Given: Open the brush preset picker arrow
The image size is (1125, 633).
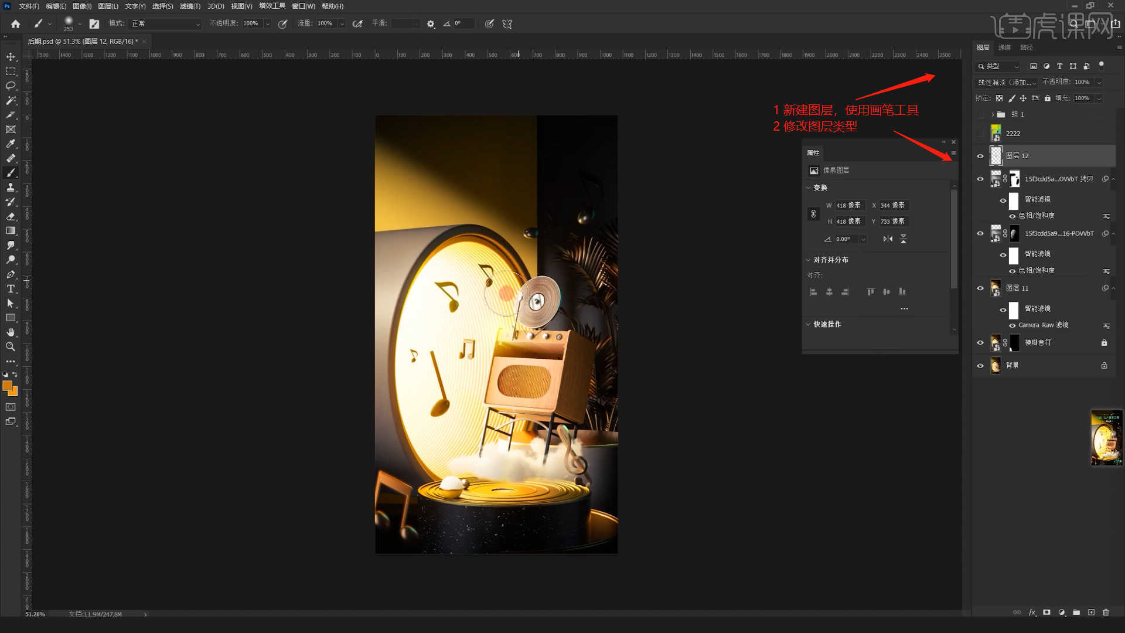Looking at the screenshot, I should [80, 24].
